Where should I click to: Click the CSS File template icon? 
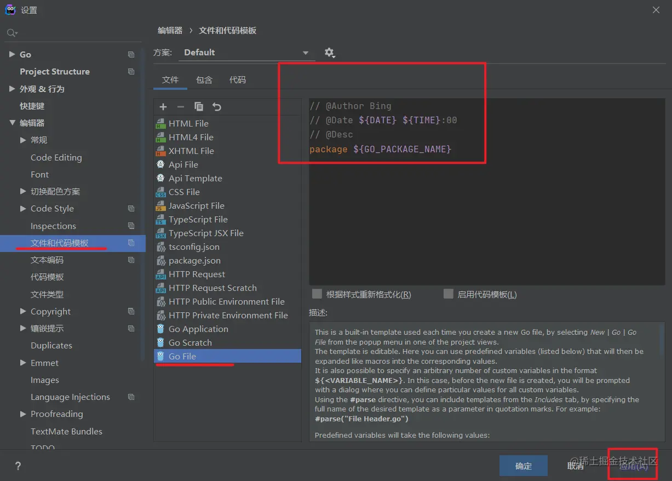tap(160, 192)
